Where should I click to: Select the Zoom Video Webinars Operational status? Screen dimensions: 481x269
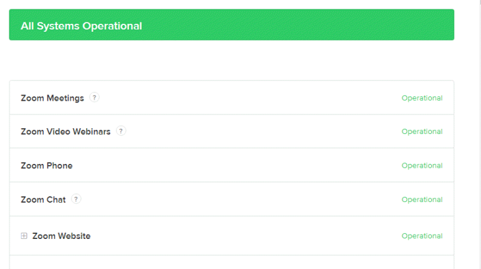point(422,132)
